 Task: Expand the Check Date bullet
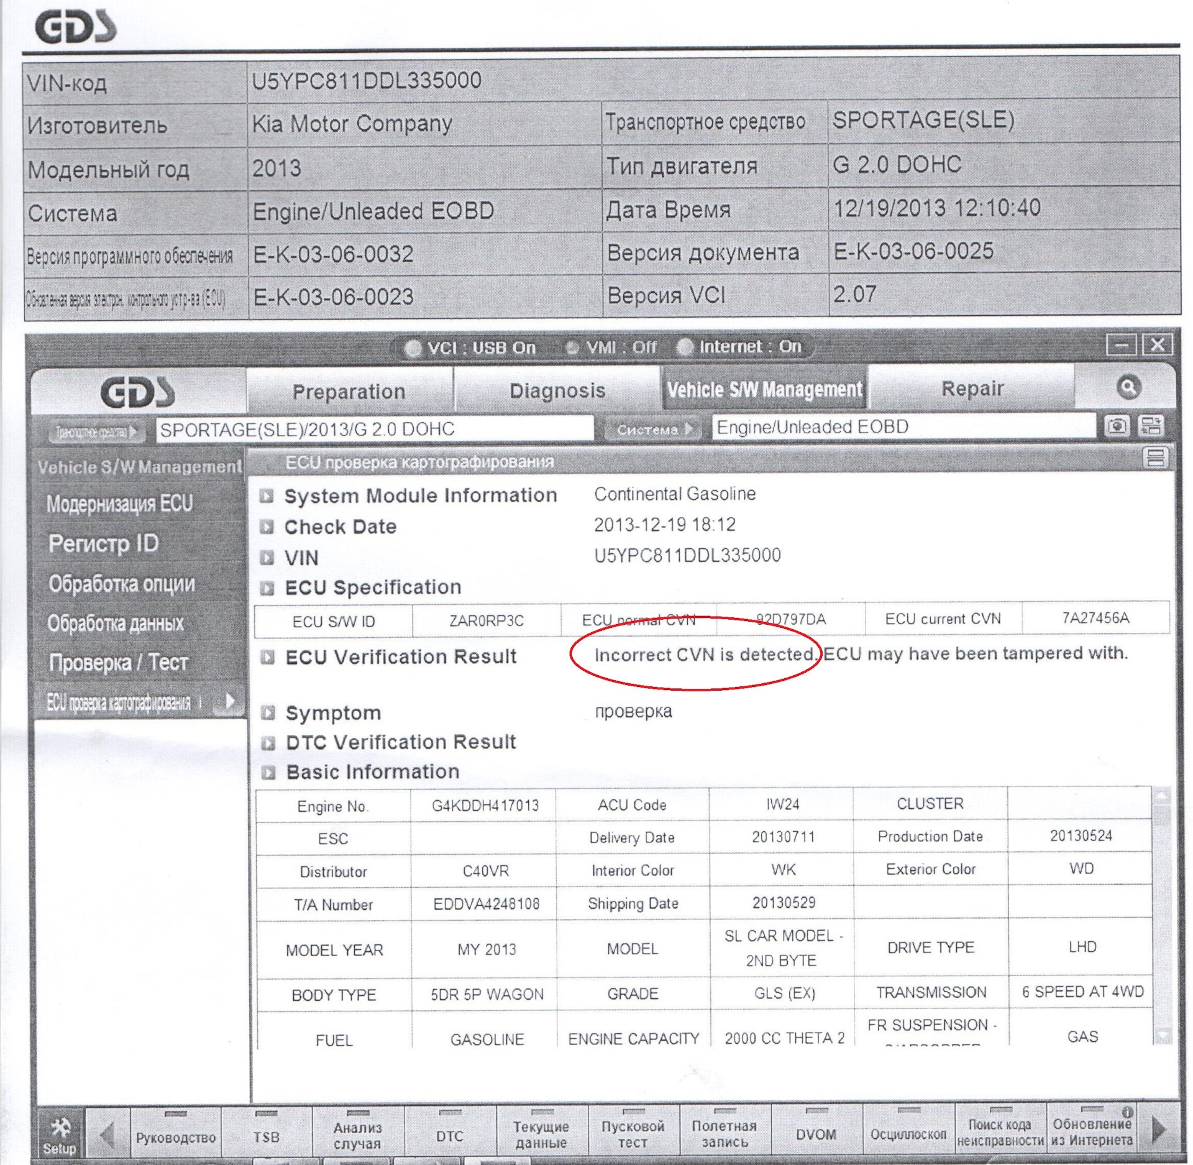point(267,527)
